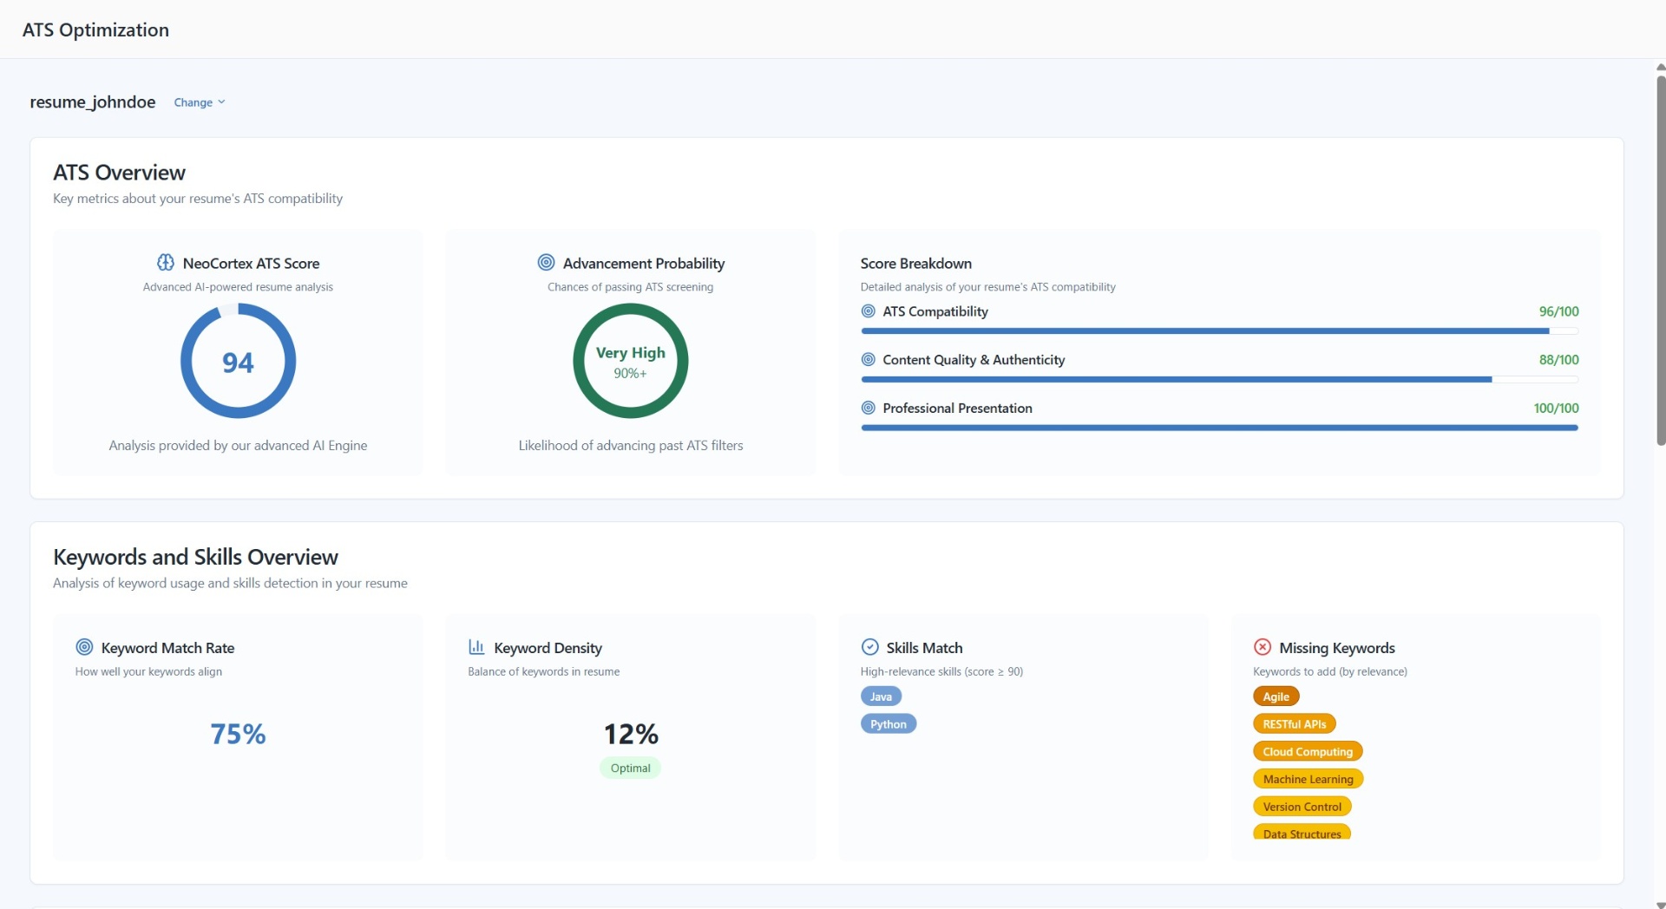Image resolution: width=1666 pixels, height=909 pixels.
Task: Click the 94 score ring
Action: click(238, 361)
